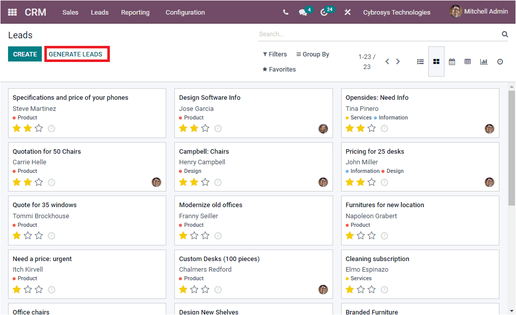The image size is (516, 315).
Task: Expand the Favorites menu
Action: [279, 69]
